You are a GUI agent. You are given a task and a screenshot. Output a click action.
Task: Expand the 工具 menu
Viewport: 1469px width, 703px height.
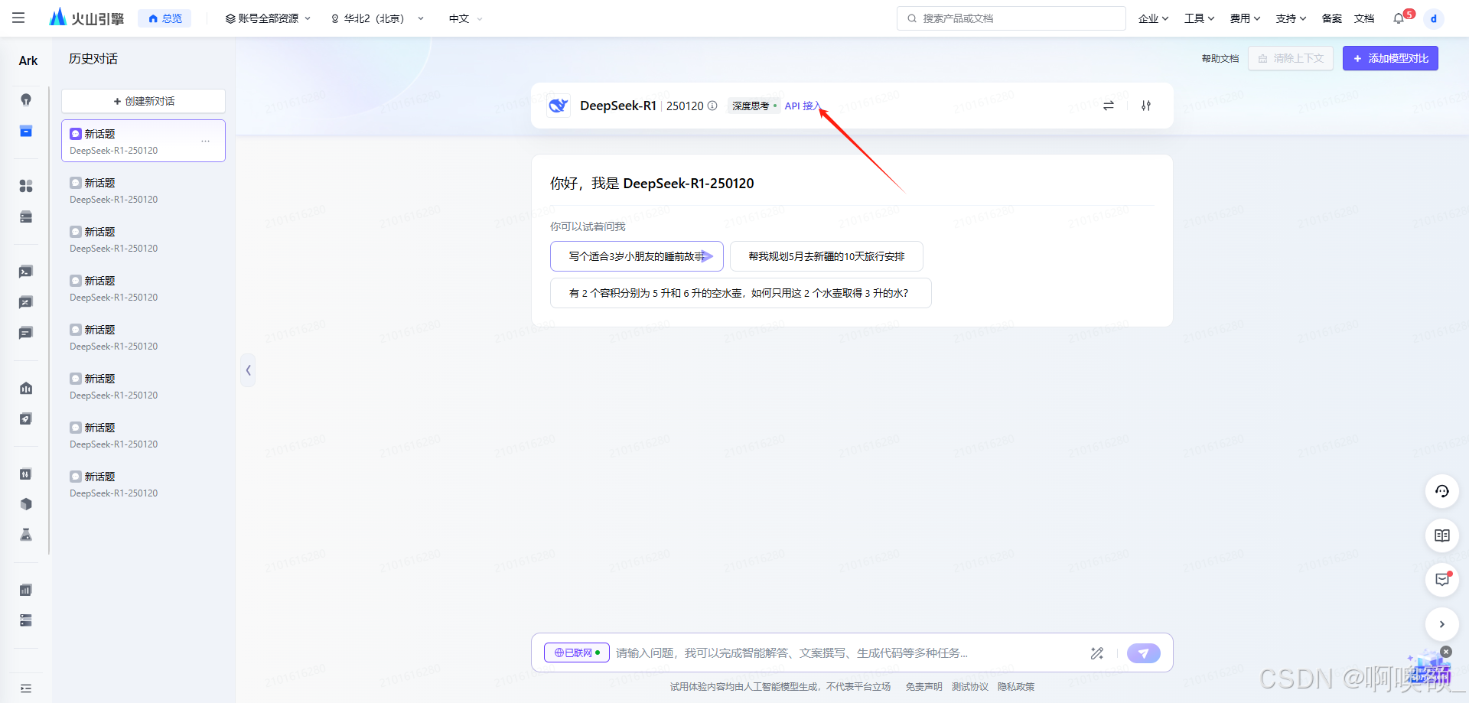1199,18
